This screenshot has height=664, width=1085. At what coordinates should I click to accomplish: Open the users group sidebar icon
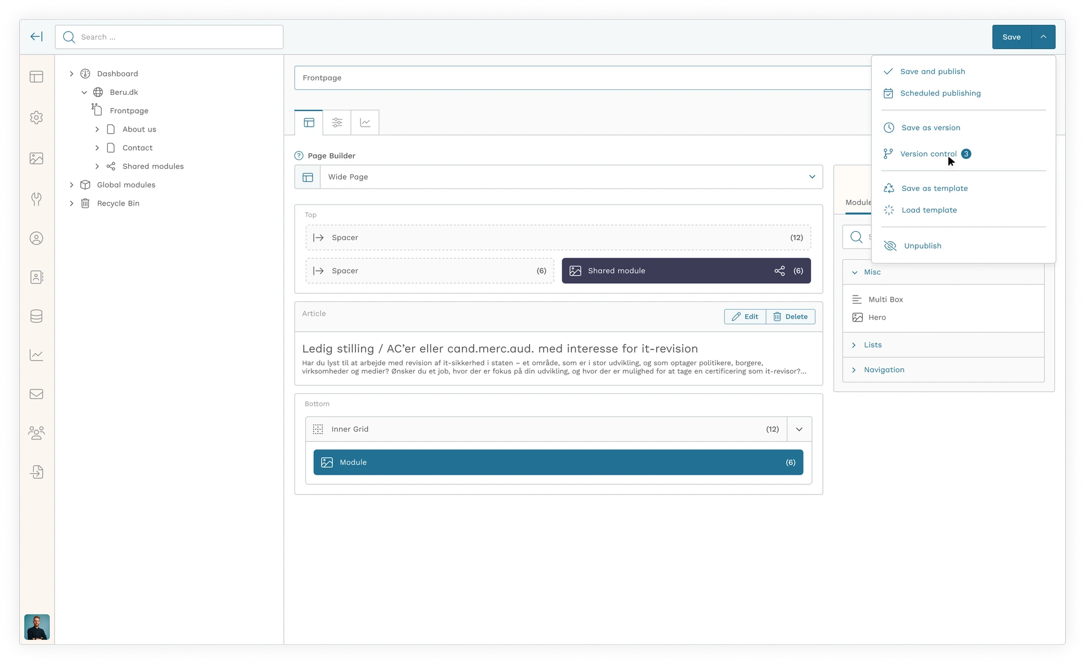click(37, 433)
